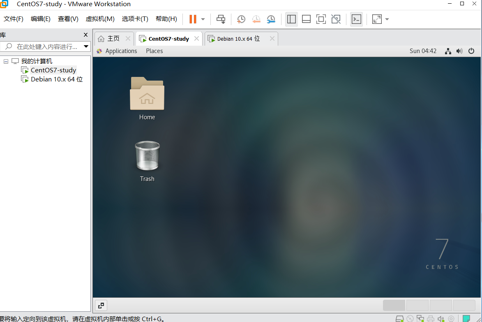Open the 虚拟机(M) menu
482x322 pixels.
tap(100, 19)
